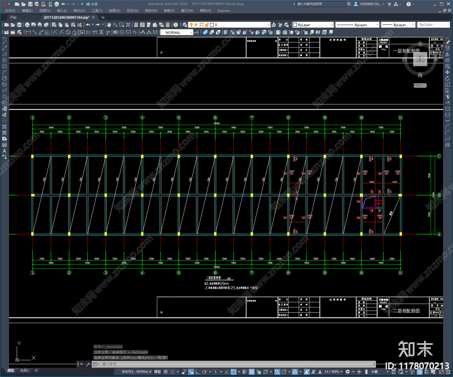The width and height of the screenshot is (453, 377).
Task: Open the NORMAL dimension style dropdown
Action: pyautogui.click(x=177, y=32)
